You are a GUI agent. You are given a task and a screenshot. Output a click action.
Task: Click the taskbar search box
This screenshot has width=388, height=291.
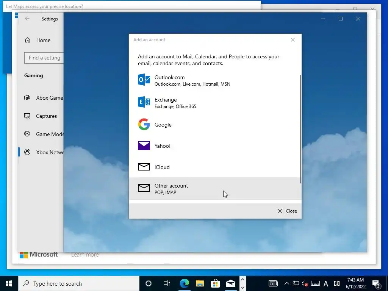79,283
